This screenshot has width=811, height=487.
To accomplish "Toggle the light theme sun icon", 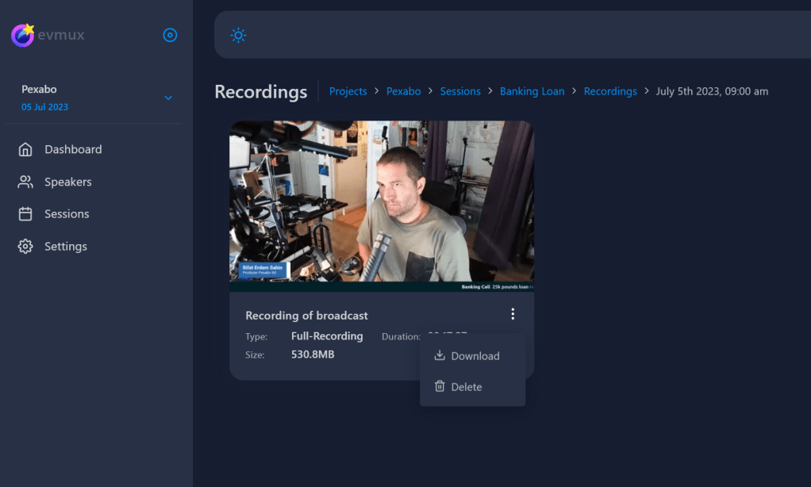I will point(238,35).
